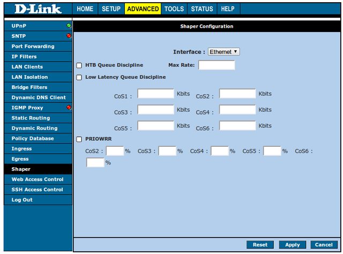Click the CoS1 Kbits input field
This screenshot has width=343, height=254.
click(x=156, y=94)
